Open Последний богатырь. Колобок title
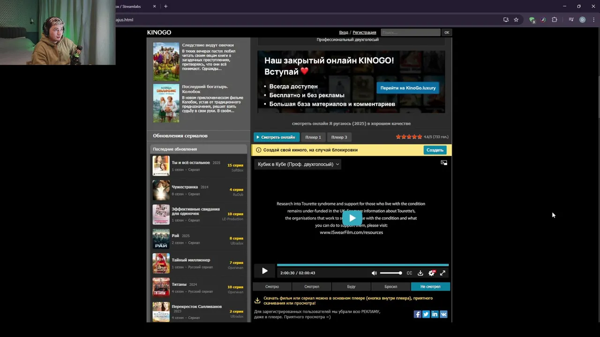The height and width of the screenshot is (337, 600). (205, 89)
